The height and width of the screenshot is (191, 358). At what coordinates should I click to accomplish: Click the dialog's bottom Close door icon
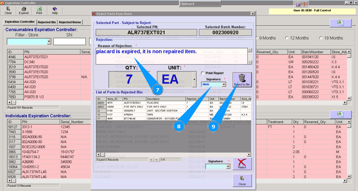pyautogui.click(x=242, y=180)
